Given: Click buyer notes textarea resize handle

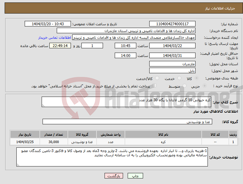Looking at the screenshot, I should (x=18, y=165).
